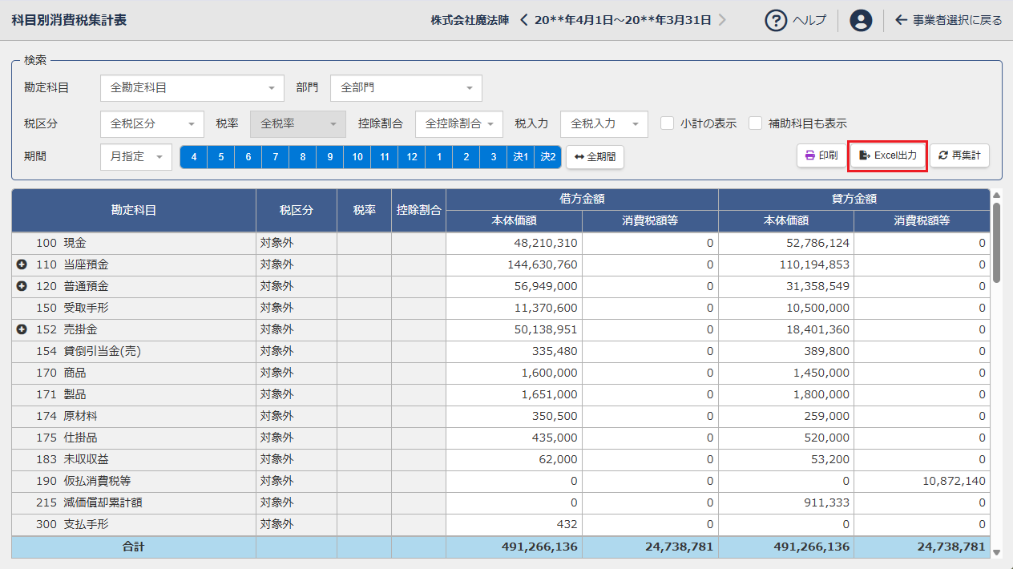Select month 12 in period bar
This screenshot has height=569, width=1013.
(x=412, y=157)
